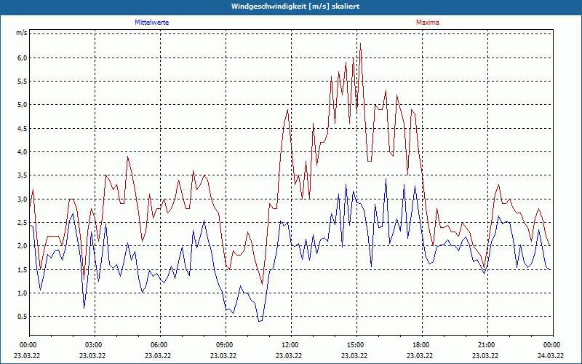The image size is (582, 364).
Task: Click the m/s unit label on the y-axis
Action: pyautogui.click(x=22, y=33)
